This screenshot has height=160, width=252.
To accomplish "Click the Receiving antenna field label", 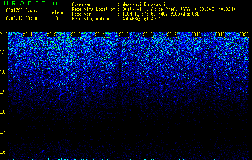I will click(92, 19).
